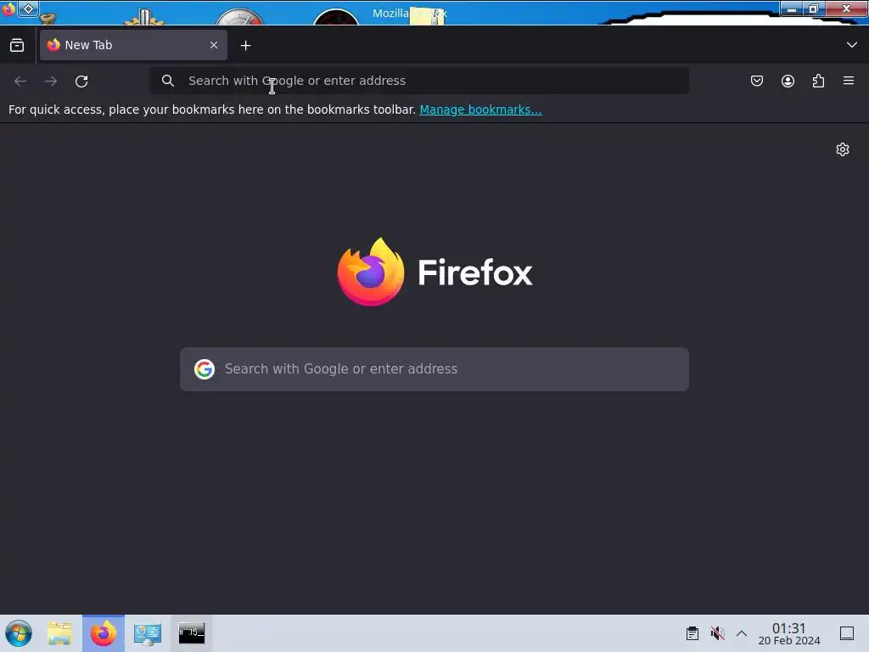Open the clock showing 01:31

click(x=789, y=633)
